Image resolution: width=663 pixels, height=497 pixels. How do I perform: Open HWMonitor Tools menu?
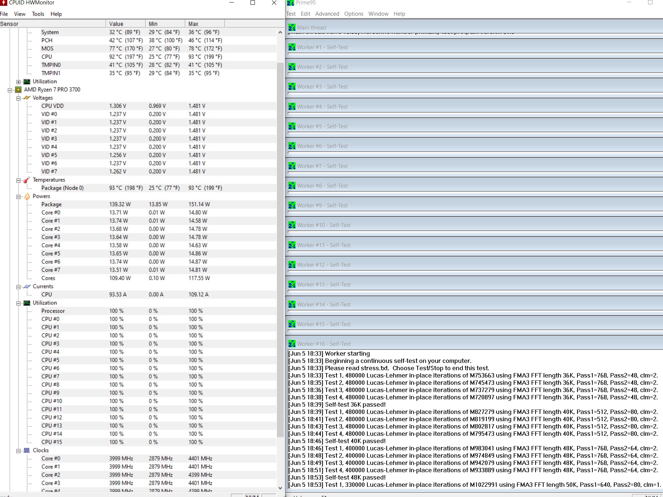(38, 14)
